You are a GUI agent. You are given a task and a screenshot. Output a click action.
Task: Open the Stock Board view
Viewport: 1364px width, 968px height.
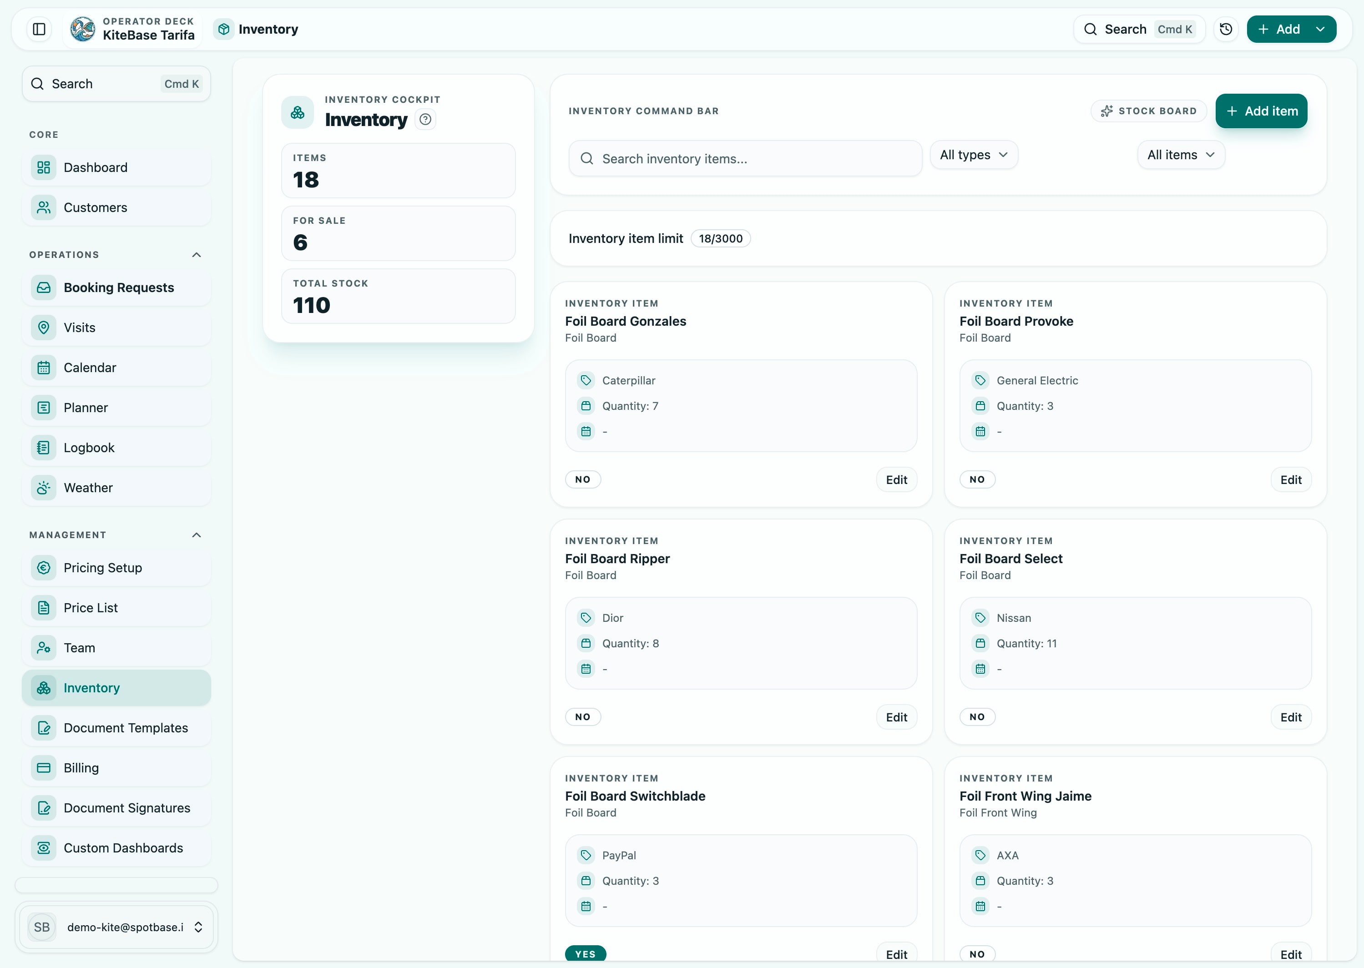(x=1149, y=111)
